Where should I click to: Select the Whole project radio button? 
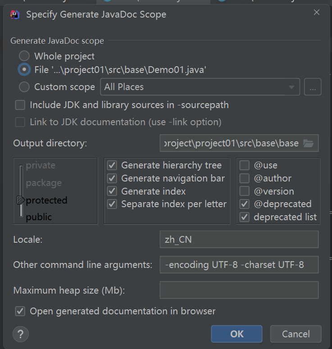click(x=25, y=56)
